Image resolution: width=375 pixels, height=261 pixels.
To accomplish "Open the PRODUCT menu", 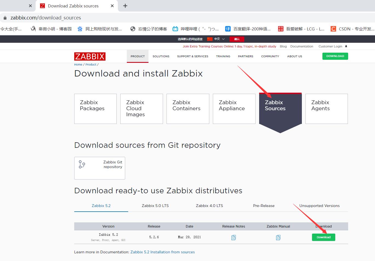I will coord(138,56).
